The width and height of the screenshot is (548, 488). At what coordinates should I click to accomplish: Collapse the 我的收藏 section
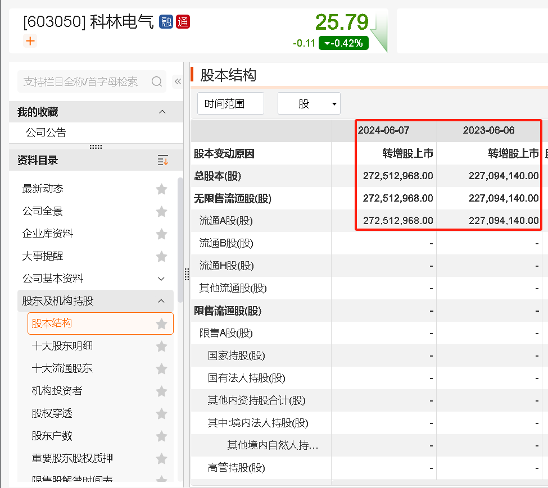tap(162, 112)
